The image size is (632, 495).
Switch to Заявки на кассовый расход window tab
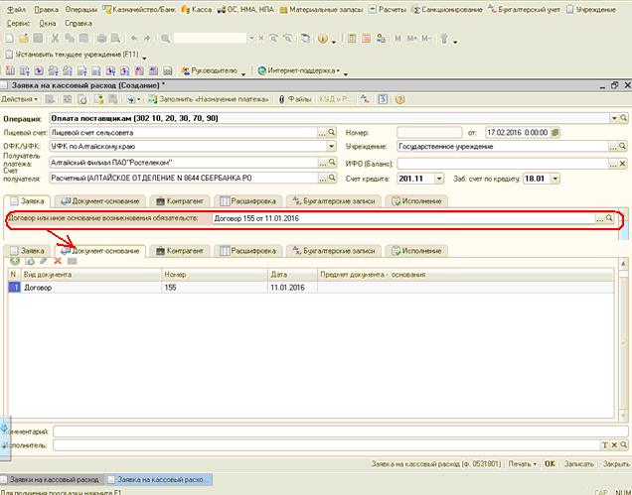[52, 480]
